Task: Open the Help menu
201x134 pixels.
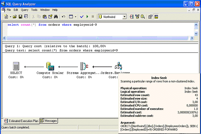Action: pos(55,10)
